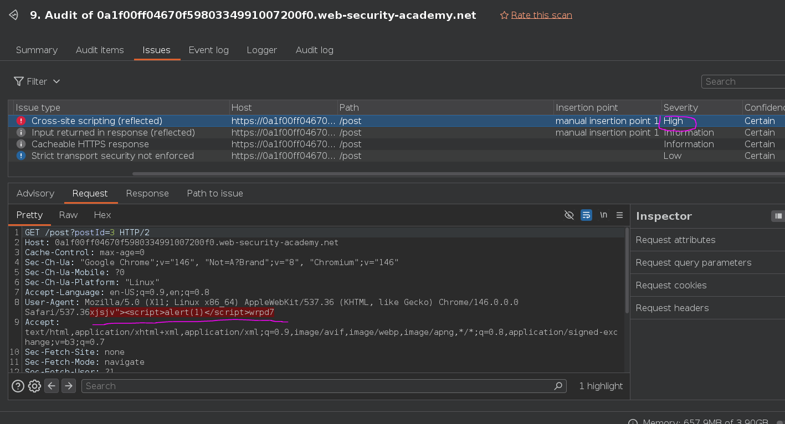This screenshot has height=424, width=785.
Task: Select the Request tab
Action: (90, 193)
